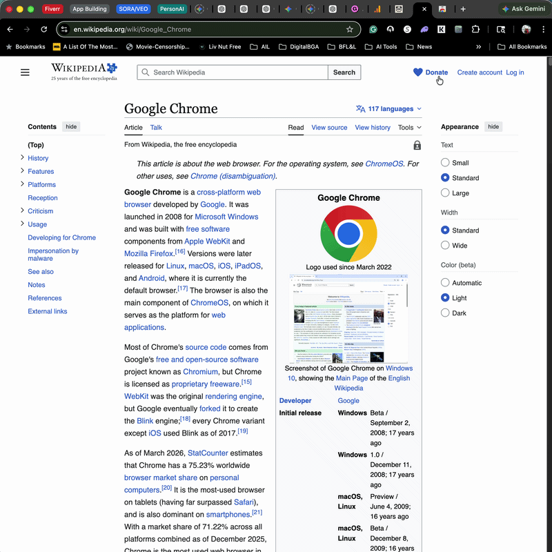Open site information icon in address bar
The width and height of the screenshot is (552, 552).
(64, 29)
